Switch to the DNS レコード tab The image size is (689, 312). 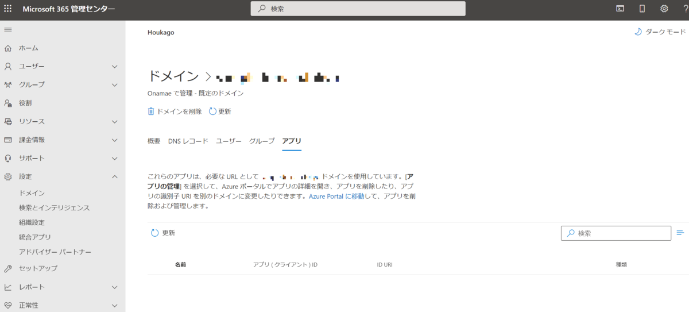click(188, 141)
